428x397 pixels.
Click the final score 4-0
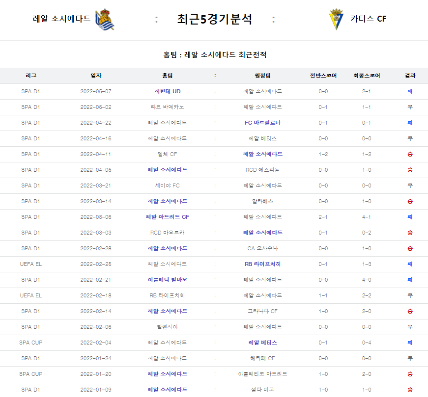tap(367, 280)
